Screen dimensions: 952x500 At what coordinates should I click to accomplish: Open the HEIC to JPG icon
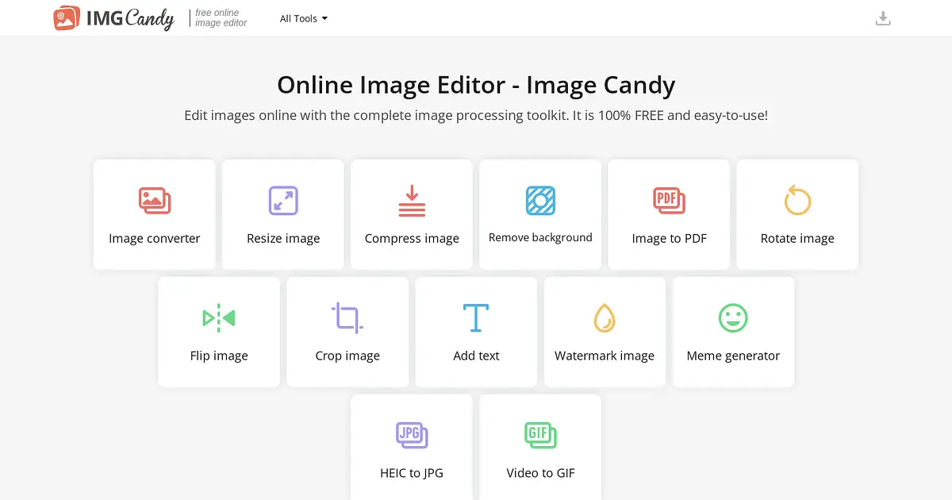click(x=412, y=435)
